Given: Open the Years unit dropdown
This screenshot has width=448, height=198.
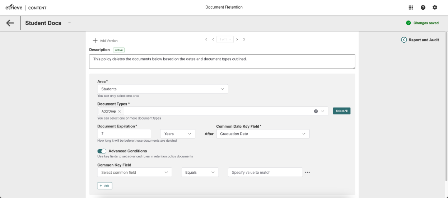Looking at the screenshot, I should [178, 134].
